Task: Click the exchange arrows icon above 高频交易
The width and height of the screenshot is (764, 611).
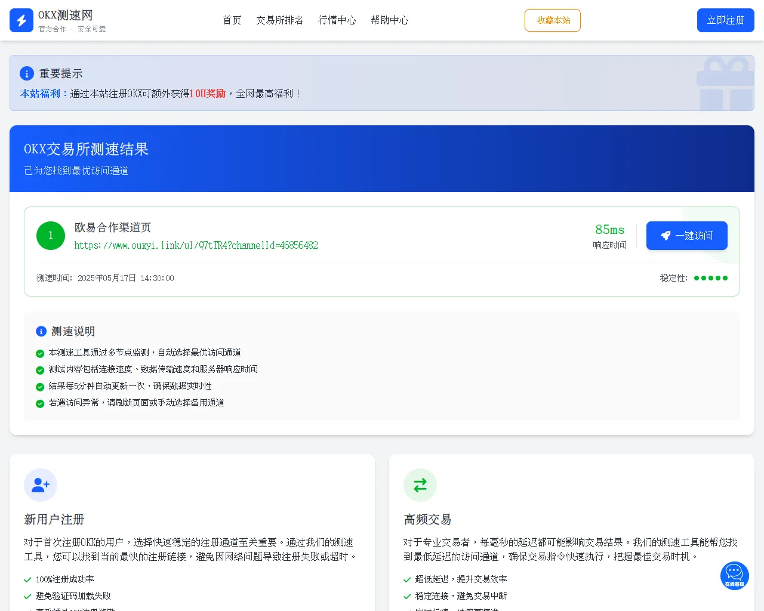Action: pyautogui.click(x=420, y=485)
